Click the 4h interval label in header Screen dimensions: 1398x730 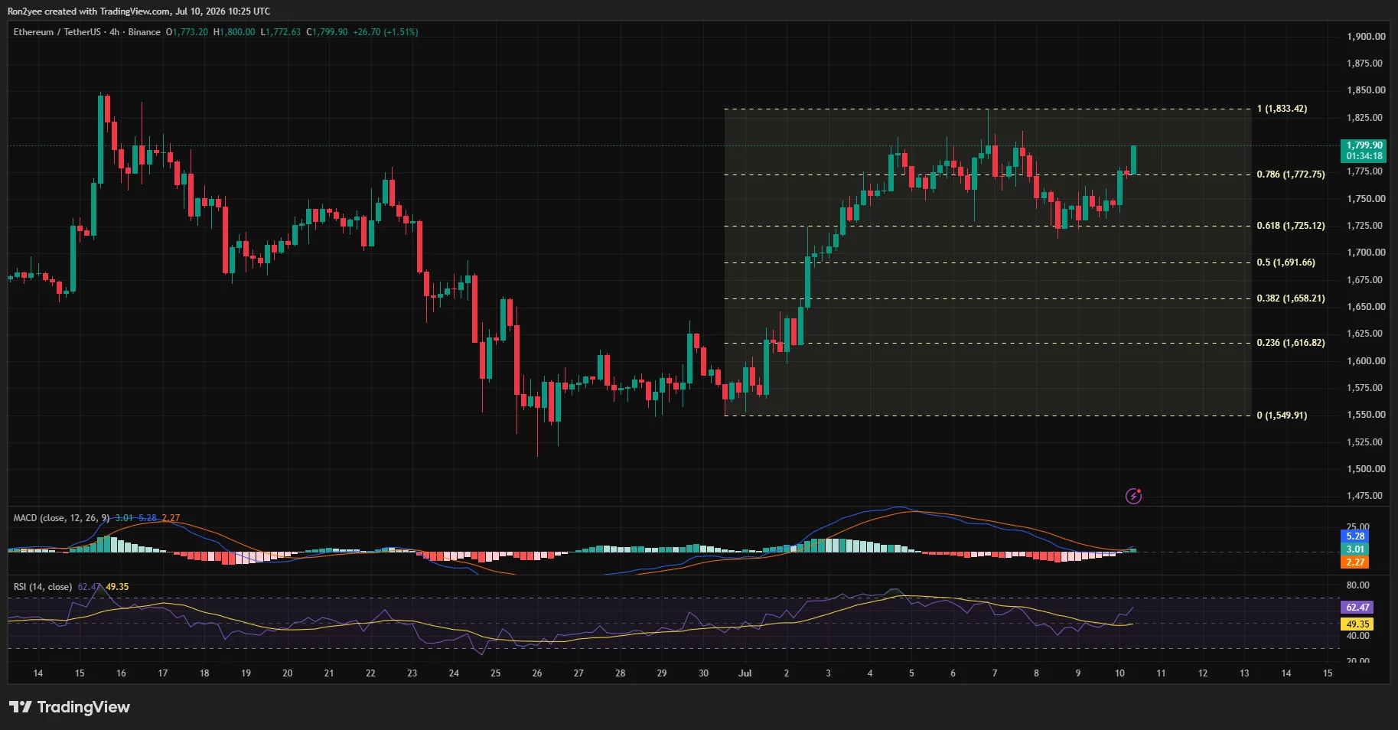[115, 32]
